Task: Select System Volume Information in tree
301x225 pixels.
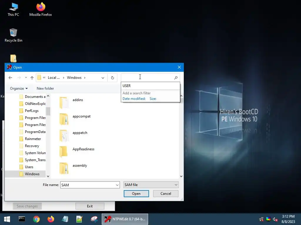Action: (x=32, y=153)
